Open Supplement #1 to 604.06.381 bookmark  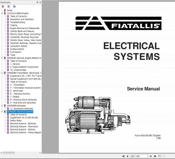click(24, 117)
